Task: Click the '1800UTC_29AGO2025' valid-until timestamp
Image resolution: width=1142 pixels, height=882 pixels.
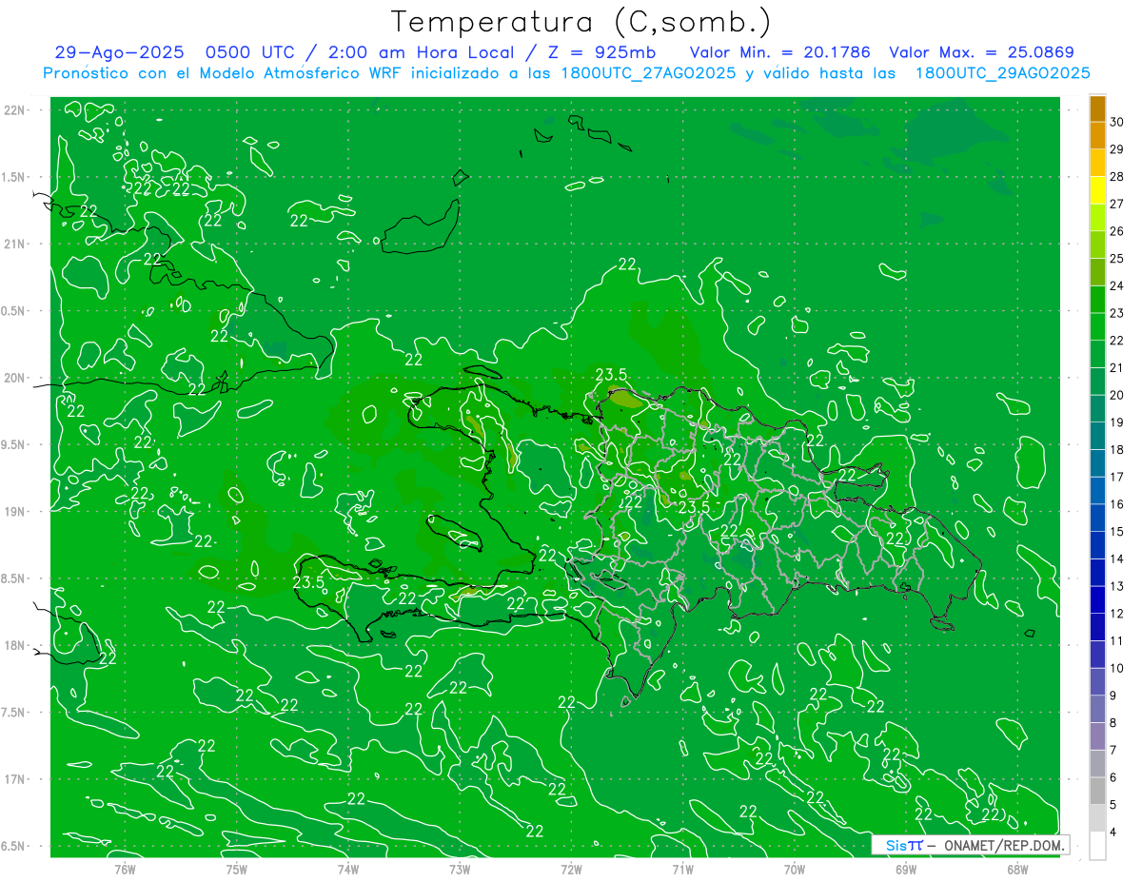Action: pyautogui.click(x=1002, y=73)
